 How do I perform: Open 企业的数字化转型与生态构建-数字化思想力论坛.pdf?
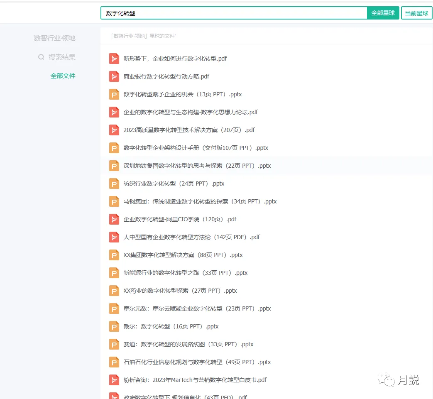click(x=191, y=112)
